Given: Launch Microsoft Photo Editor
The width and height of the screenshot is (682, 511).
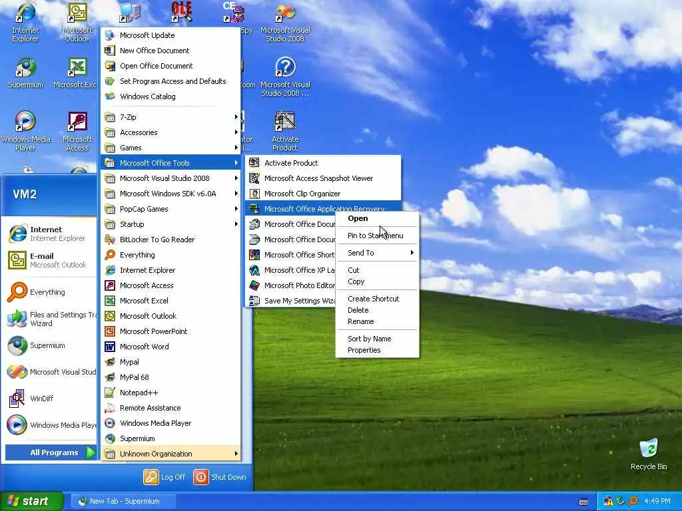Looking at the screenshot, I should 290,285.
